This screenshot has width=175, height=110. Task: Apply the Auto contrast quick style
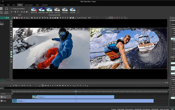pyautogui.click(x=49, y=10)
